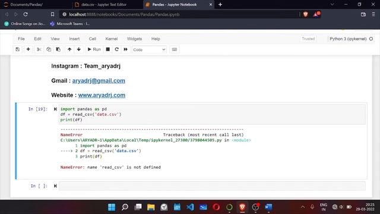The image size is (380, 214).
Task: Close the Pandas Jupyter Notebook tab
Action: 210,4
